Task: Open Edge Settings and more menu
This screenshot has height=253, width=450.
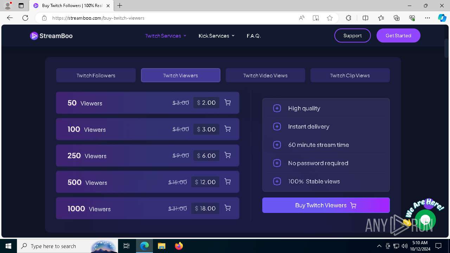Action: coord(427,18)
